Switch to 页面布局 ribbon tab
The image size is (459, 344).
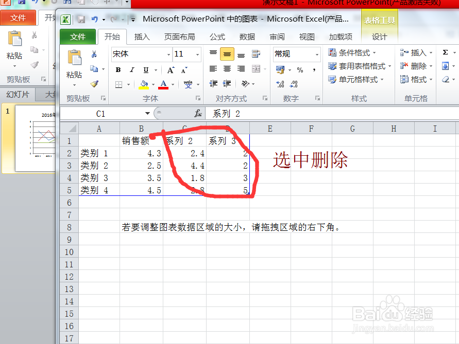(179, 37)
